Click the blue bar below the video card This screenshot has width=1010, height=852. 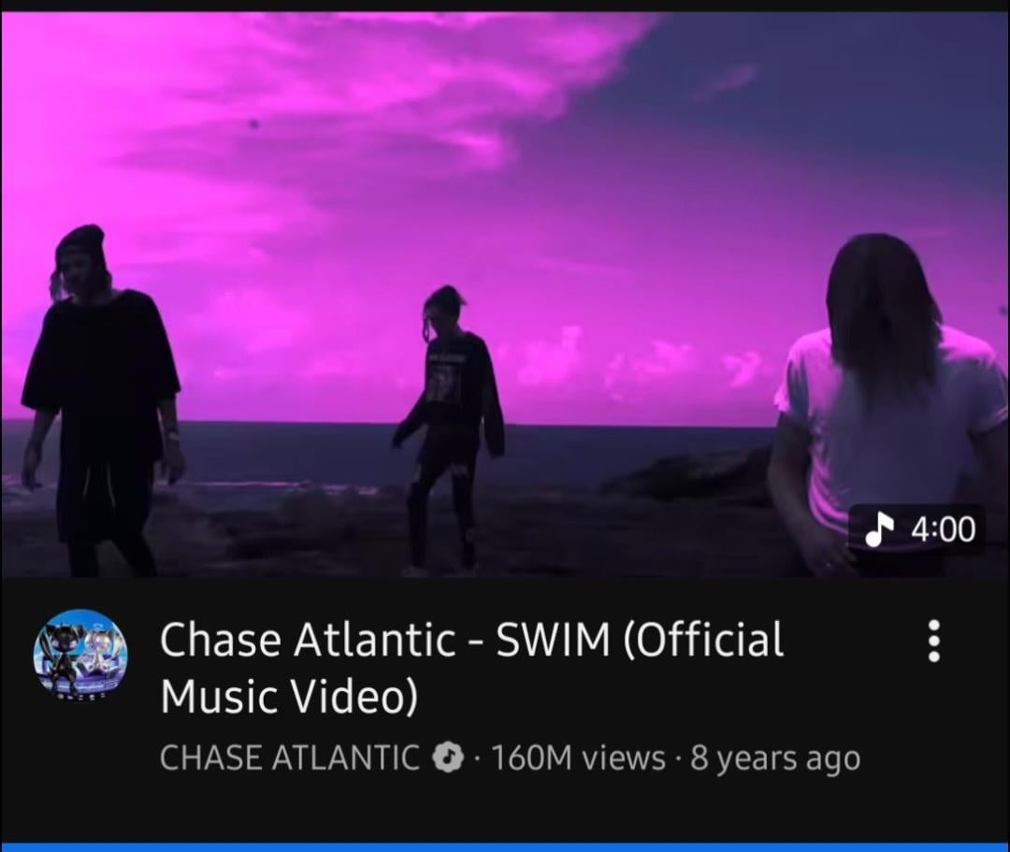[x=505, y=846]
